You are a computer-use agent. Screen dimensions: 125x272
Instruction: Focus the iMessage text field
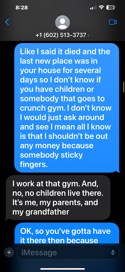coord(68,252)
